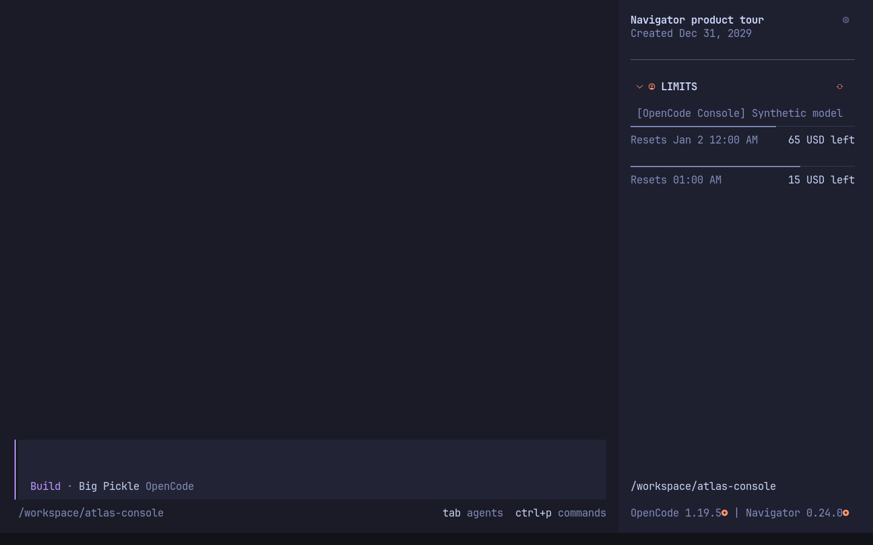Click the Created Dec 31, 2029 text

691,33
